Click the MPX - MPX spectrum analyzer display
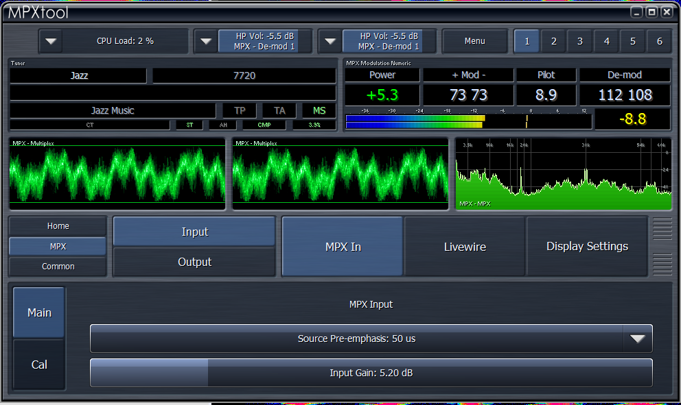The height and width of the screenshot is (405, 681). point(564,174)
